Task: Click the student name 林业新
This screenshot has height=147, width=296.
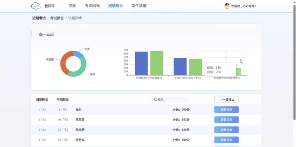Action: click(80, 130)
